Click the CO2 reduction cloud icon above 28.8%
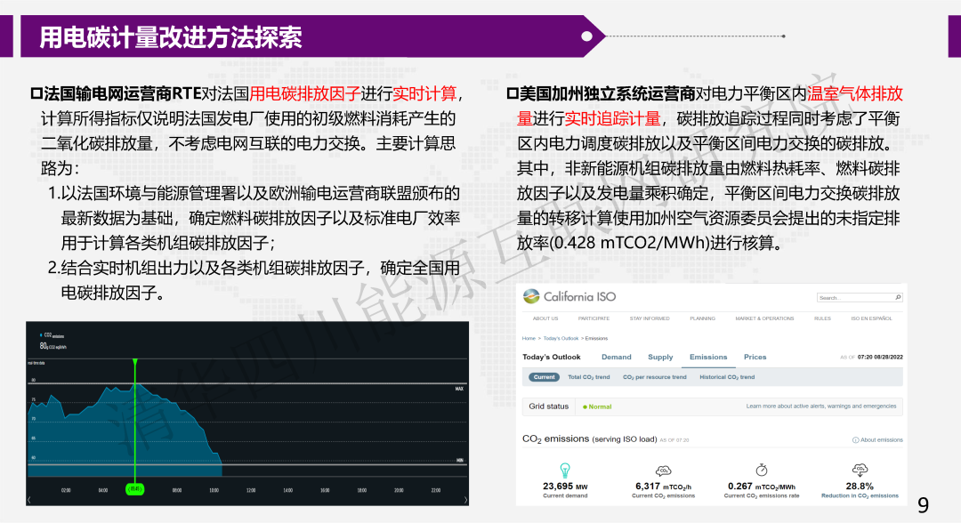The height and width of the screenshot is (523, 961). (x=860, y=471)
